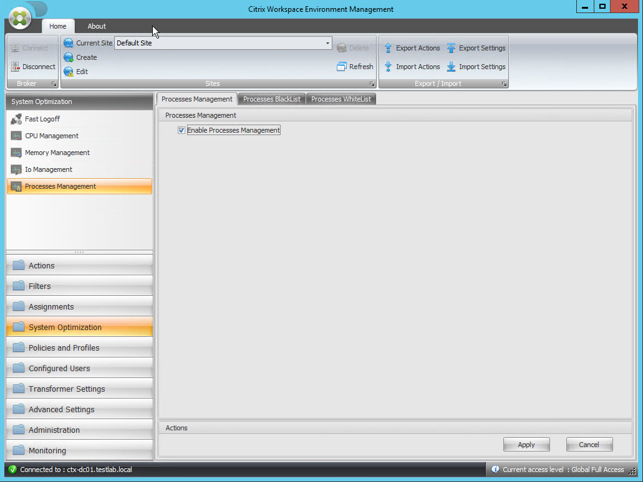Open the Processes BlackList tab
The image size is (643, 482).
click(x=271, y=99)
